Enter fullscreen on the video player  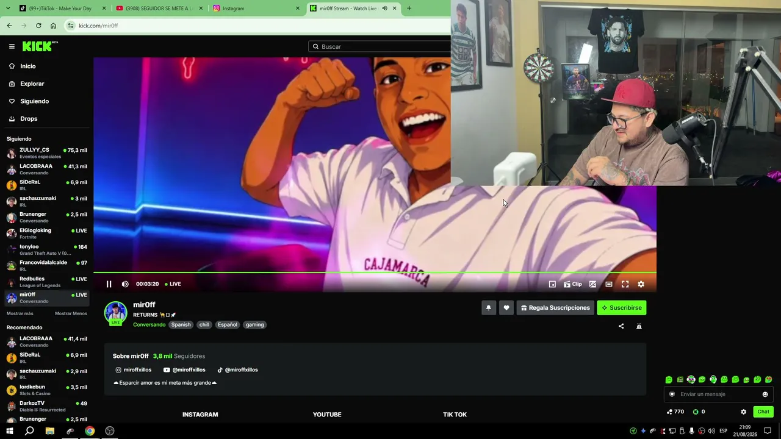[625, 284]
